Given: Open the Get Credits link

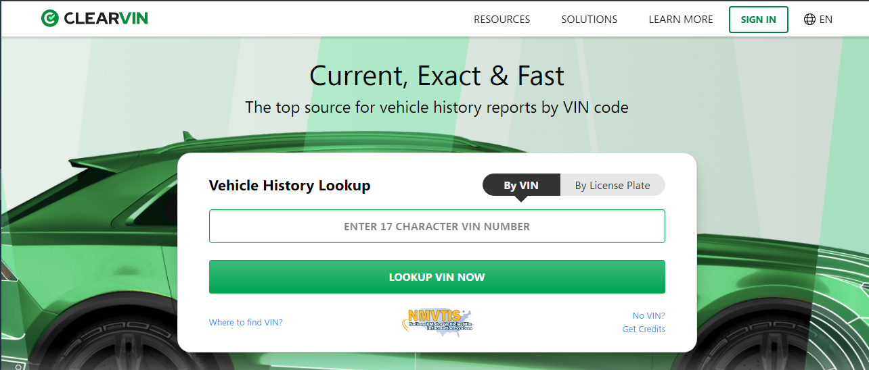Looking at the screenshot, I should (x=644, y=329).
